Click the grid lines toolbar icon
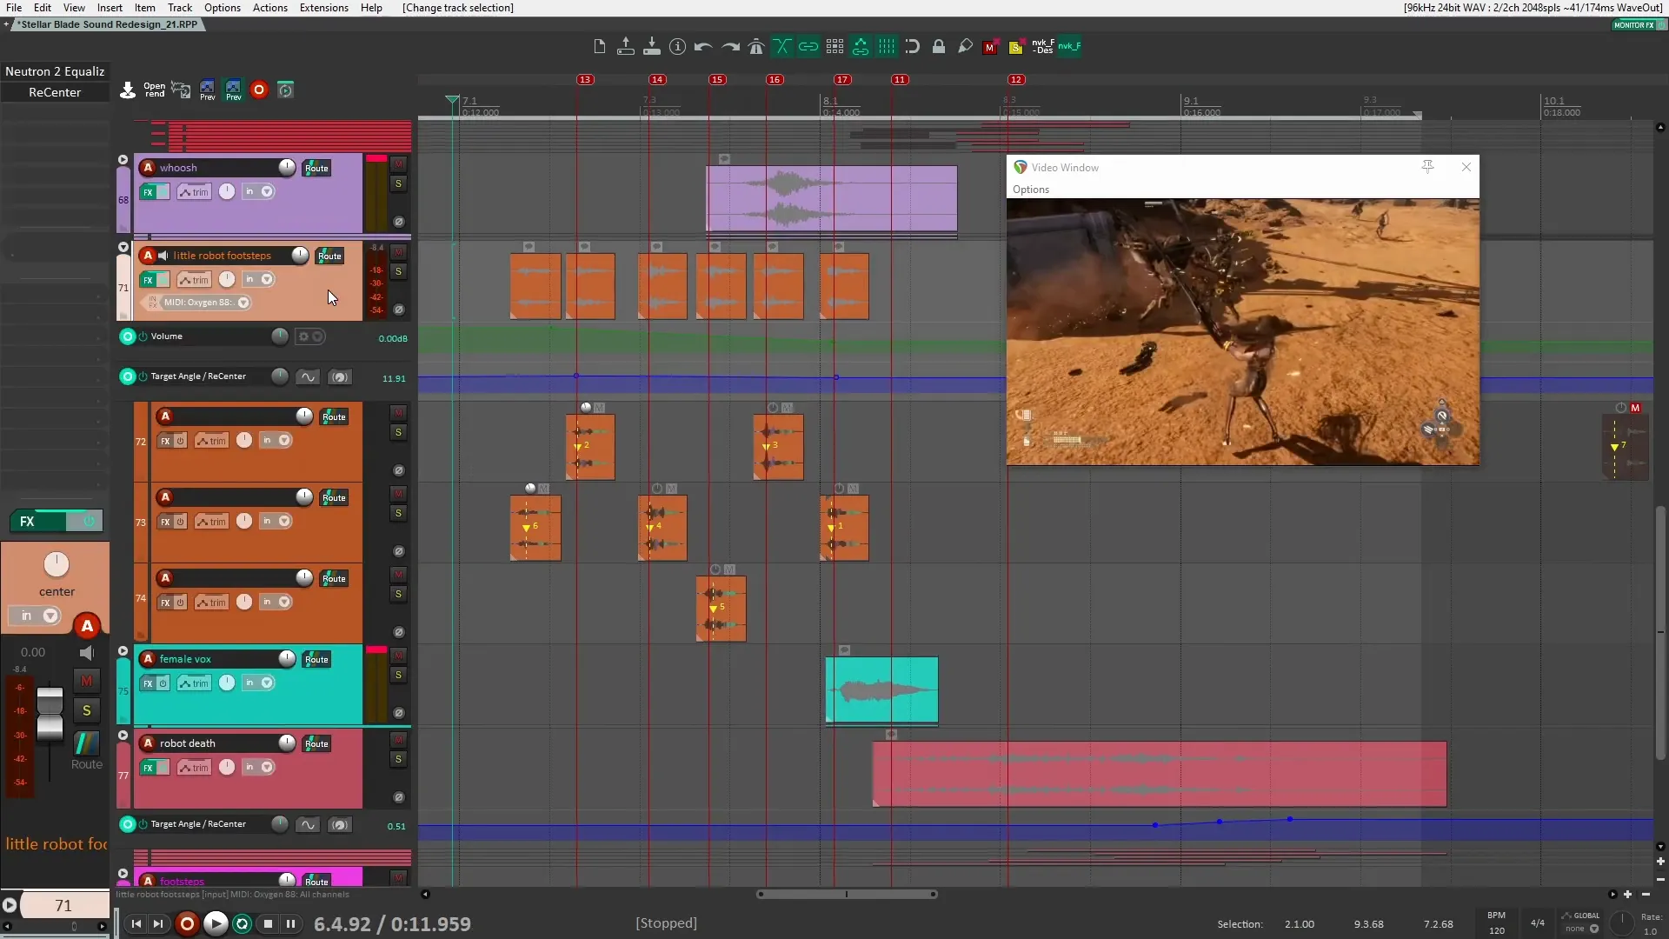1669x939 pixels. tap(887, 47)
